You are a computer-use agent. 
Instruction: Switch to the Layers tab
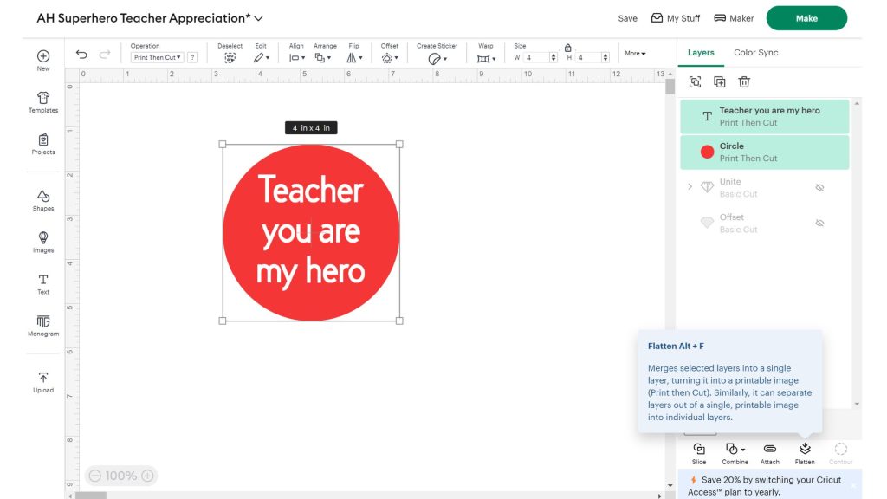701,53
